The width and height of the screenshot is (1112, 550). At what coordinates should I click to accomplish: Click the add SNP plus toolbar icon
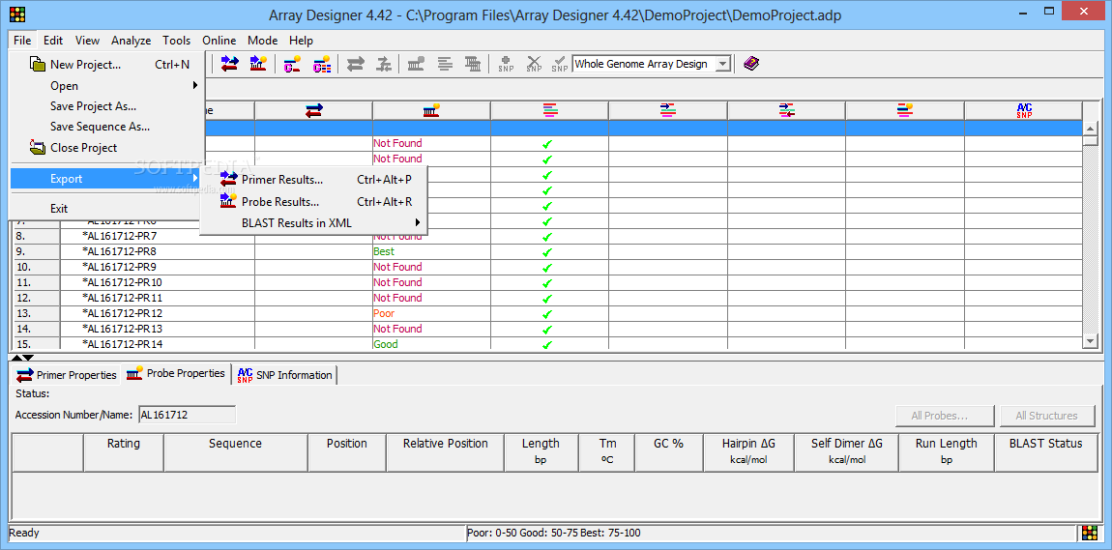click(506, 64)
